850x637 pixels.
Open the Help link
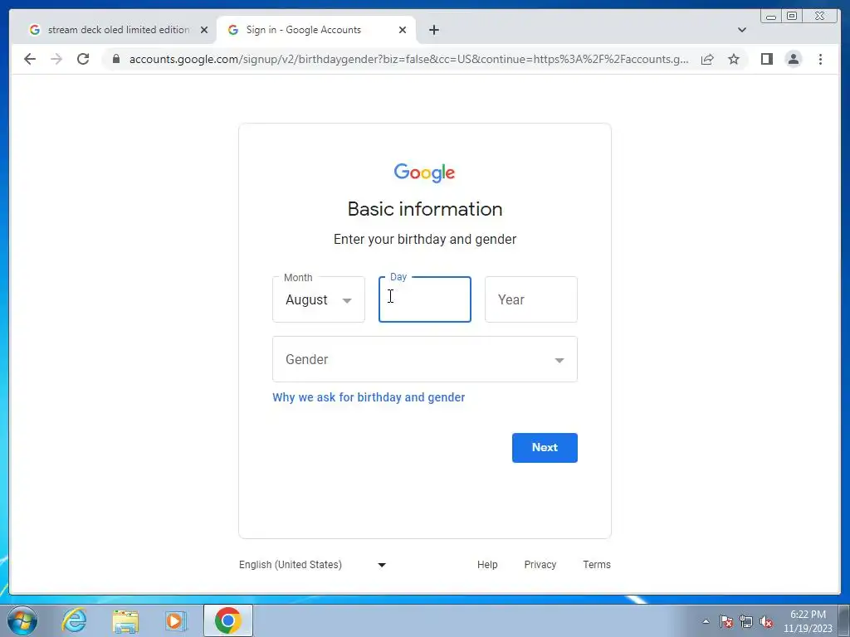[x=486, y=564]
